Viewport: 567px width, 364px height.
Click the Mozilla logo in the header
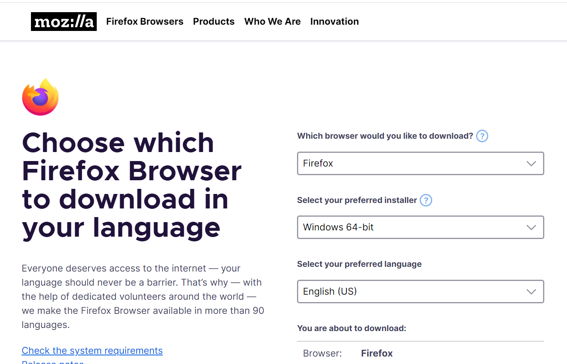pos(63,22)
